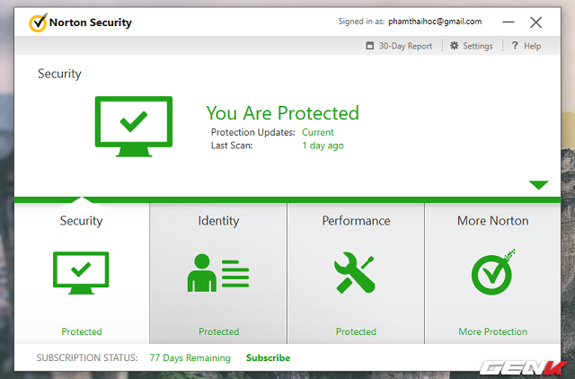Click the Security tile monitor icon

point(81,271)
